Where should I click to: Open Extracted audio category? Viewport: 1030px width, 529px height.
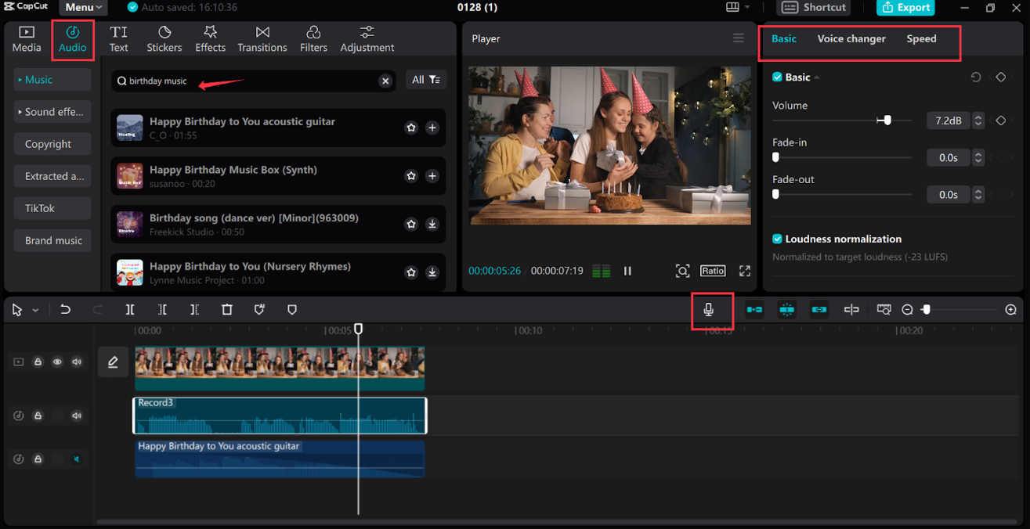coord(52,176)
